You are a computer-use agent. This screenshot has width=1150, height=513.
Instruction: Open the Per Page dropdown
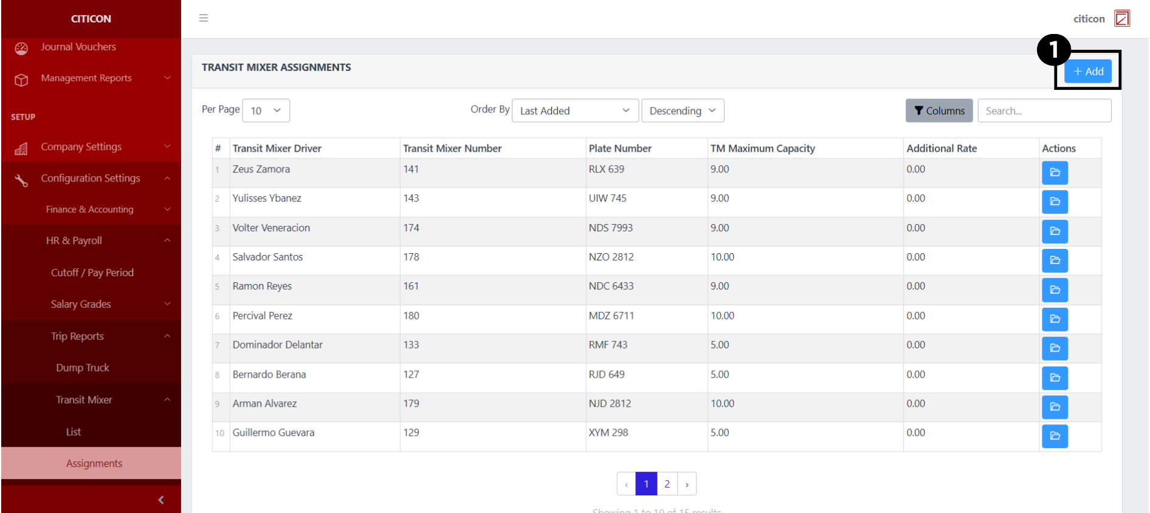tap(266, 110)
